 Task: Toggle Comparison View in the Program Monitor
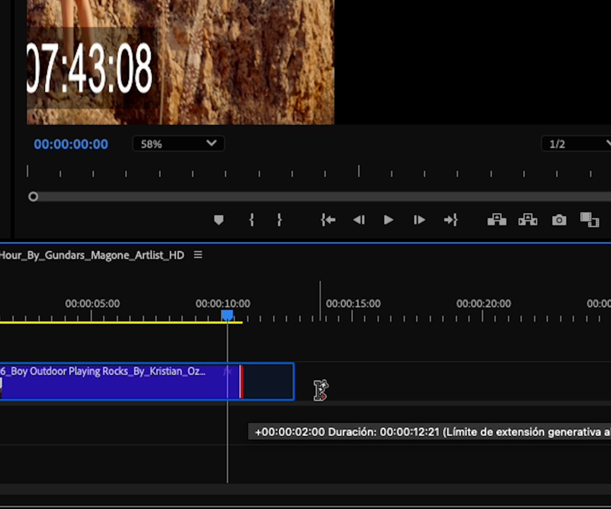[589, 220]
